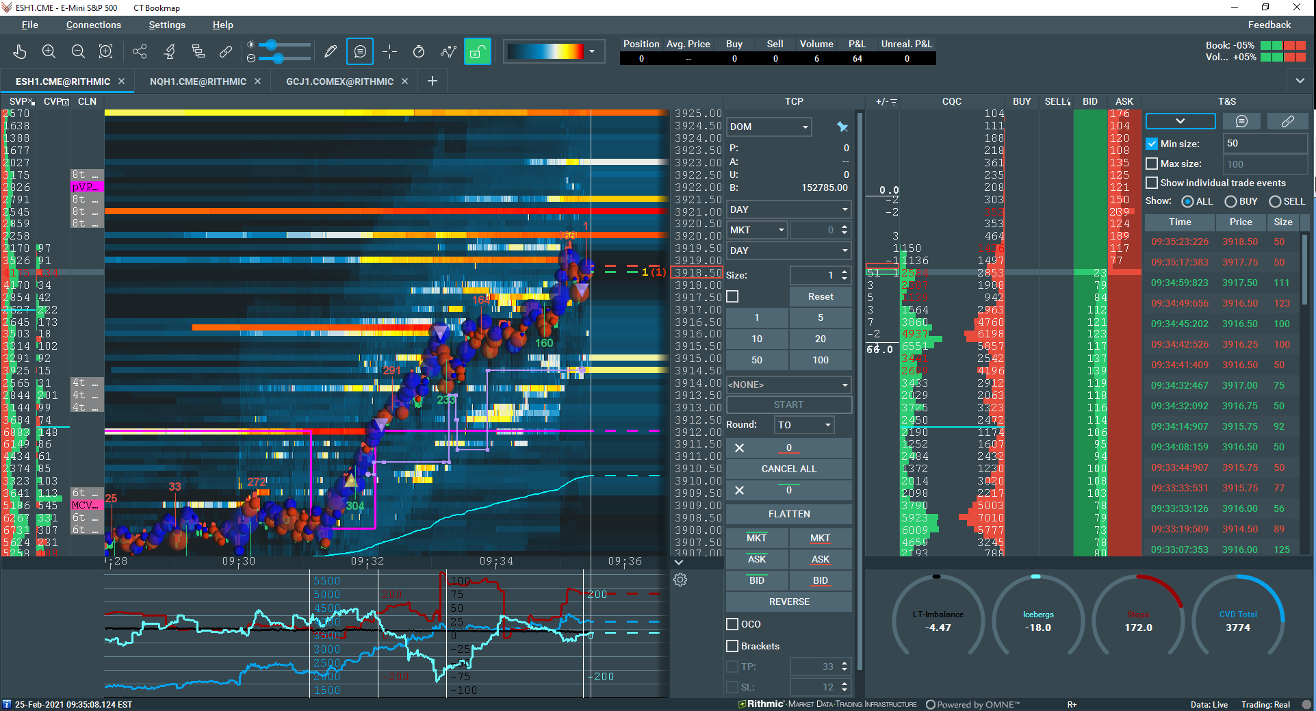Toggle the Min size checkbox
Image resolution: width=1316 pixels, height=711 pixels.
point(1152,144)
